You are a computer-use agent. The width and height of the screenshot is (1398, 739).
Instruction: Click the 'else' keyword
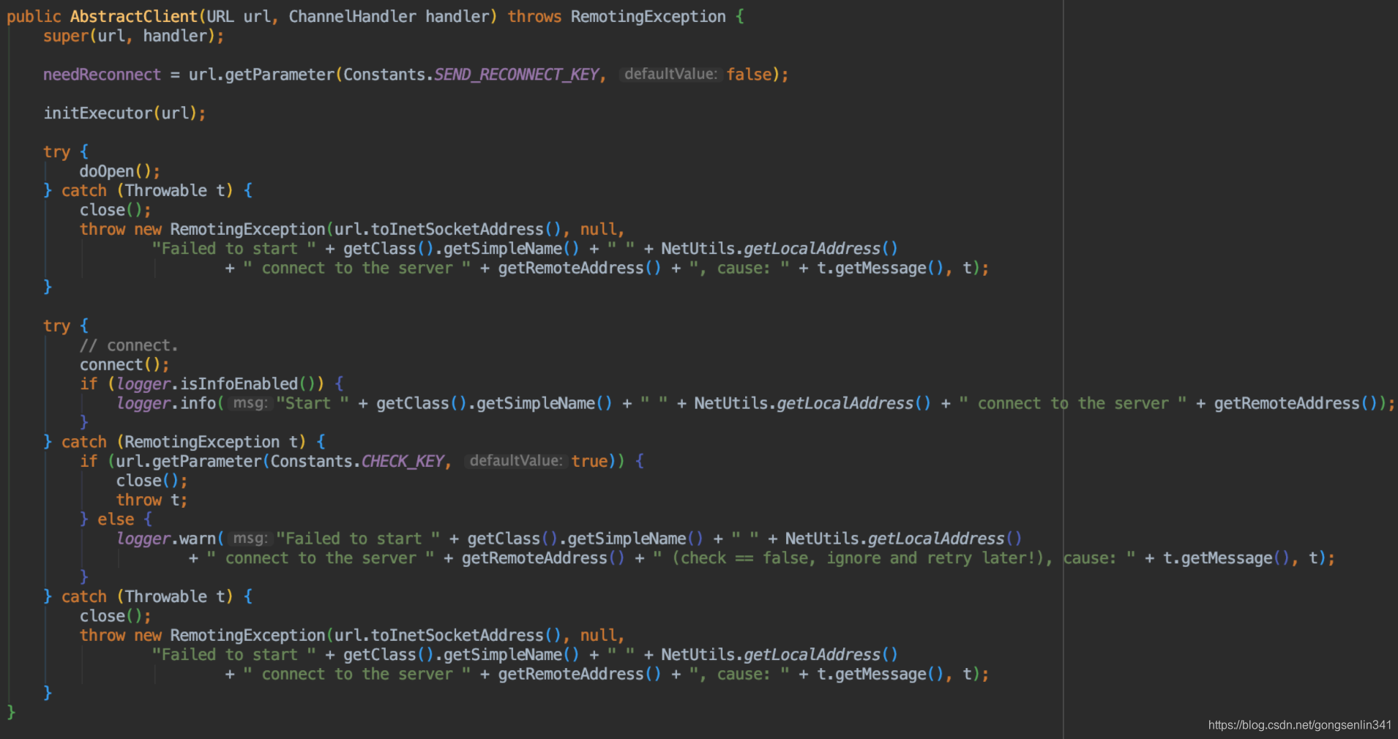point(116,519)
